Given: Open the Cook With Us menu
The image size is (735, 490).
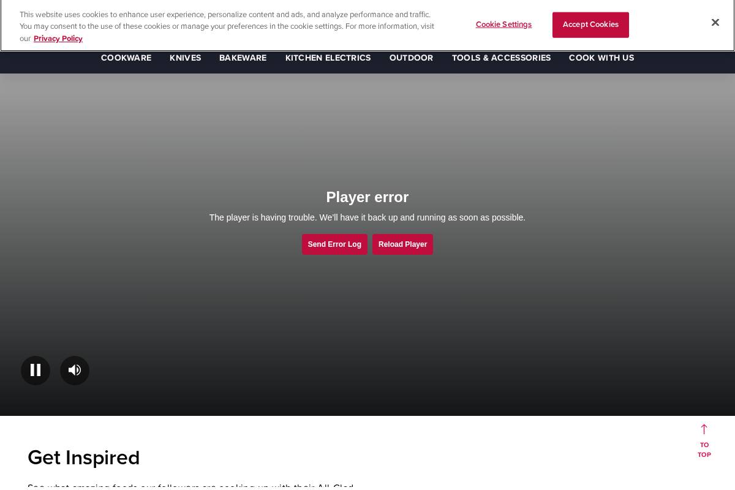Looking at the screenshot, I should pos(601,58).
